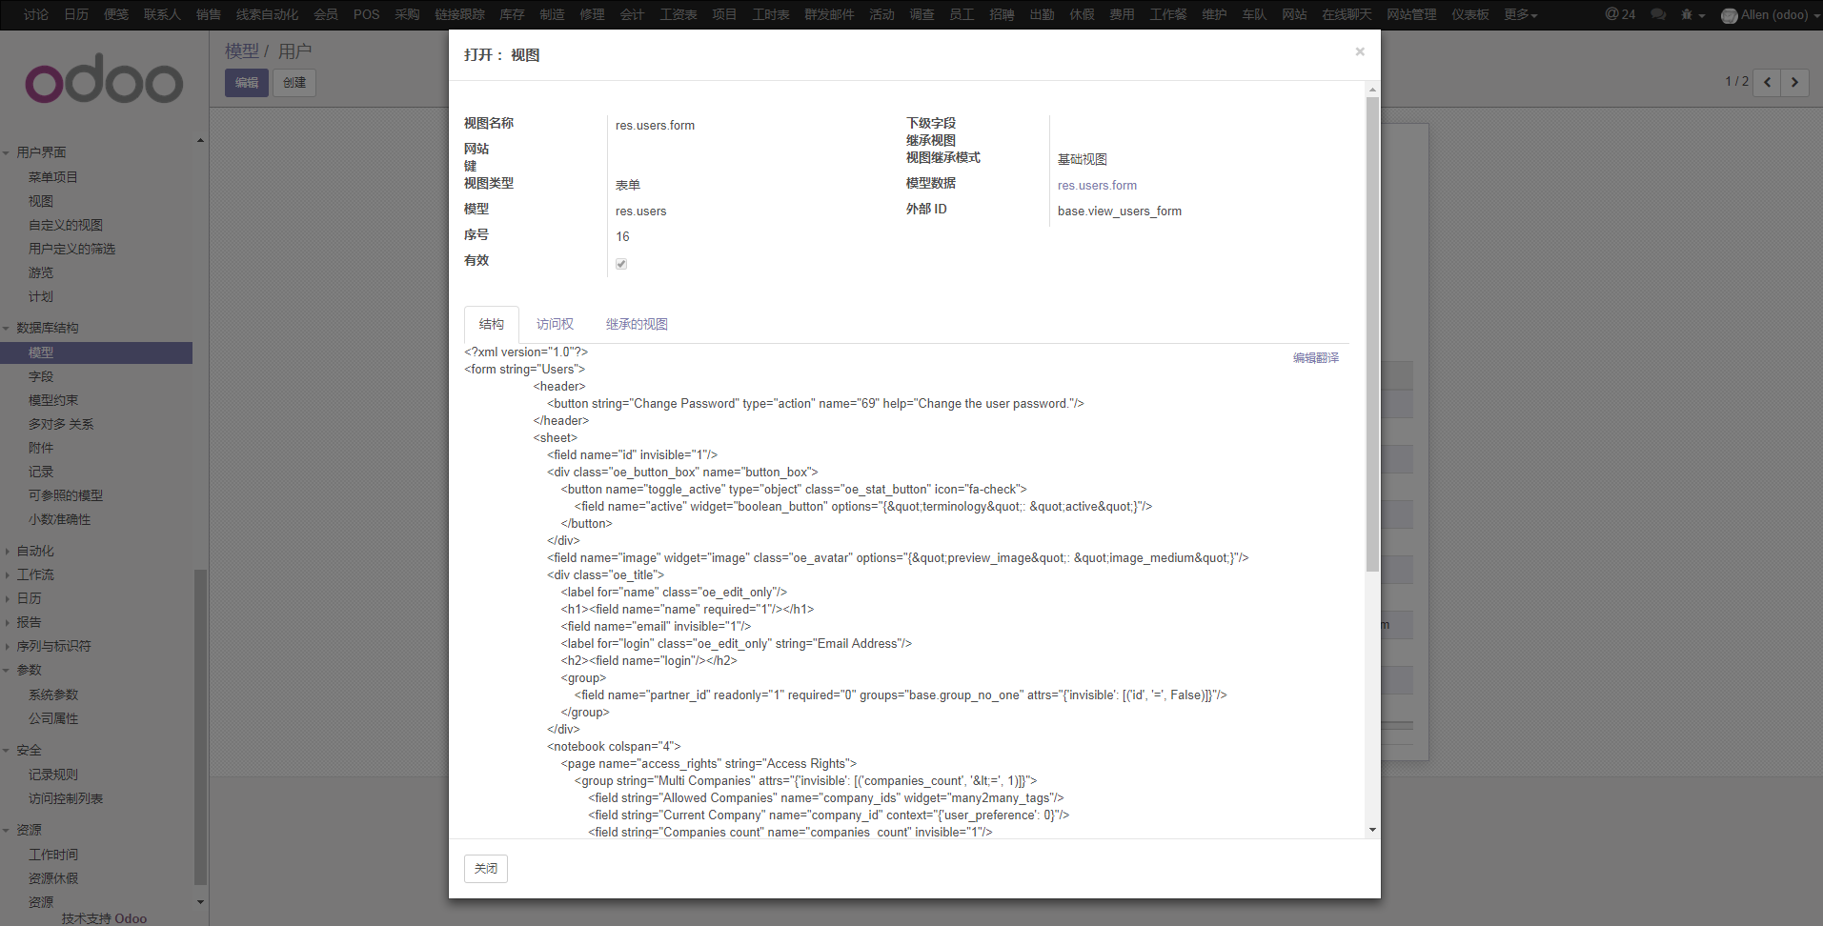Viewport: 1823px width, 926px height.
Task: Switch to the 访问权 tab
Action: coord(555,325)
